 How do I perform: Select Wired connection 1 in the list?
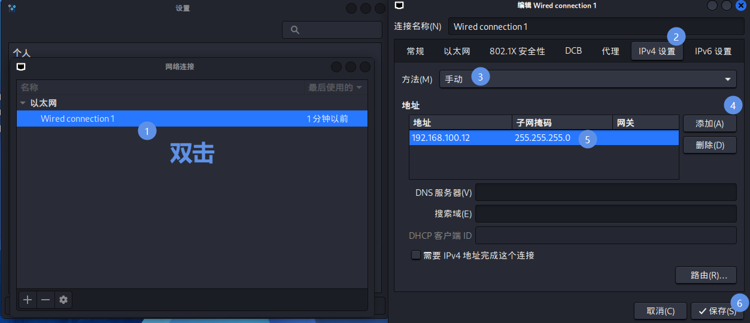pos(78,119)
